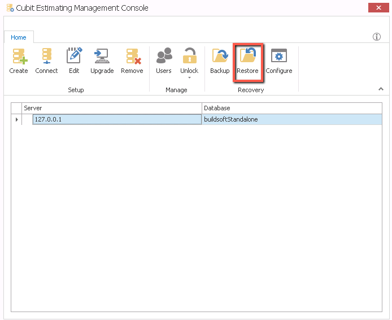Click the Upgrade database icon

pos(102,57)
